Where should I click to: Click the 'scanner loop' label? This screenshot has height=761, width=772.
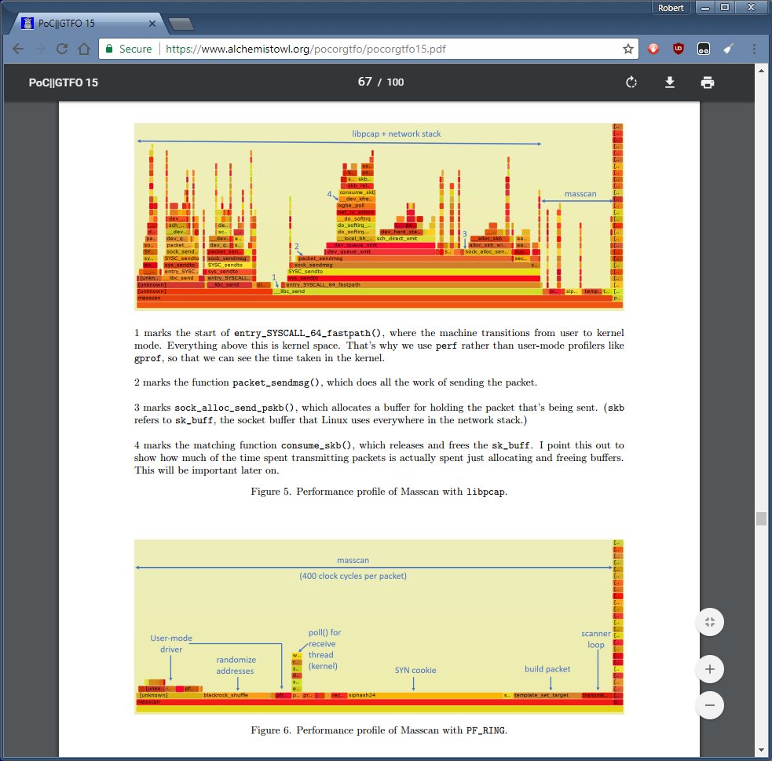click(x=596, y=639)
